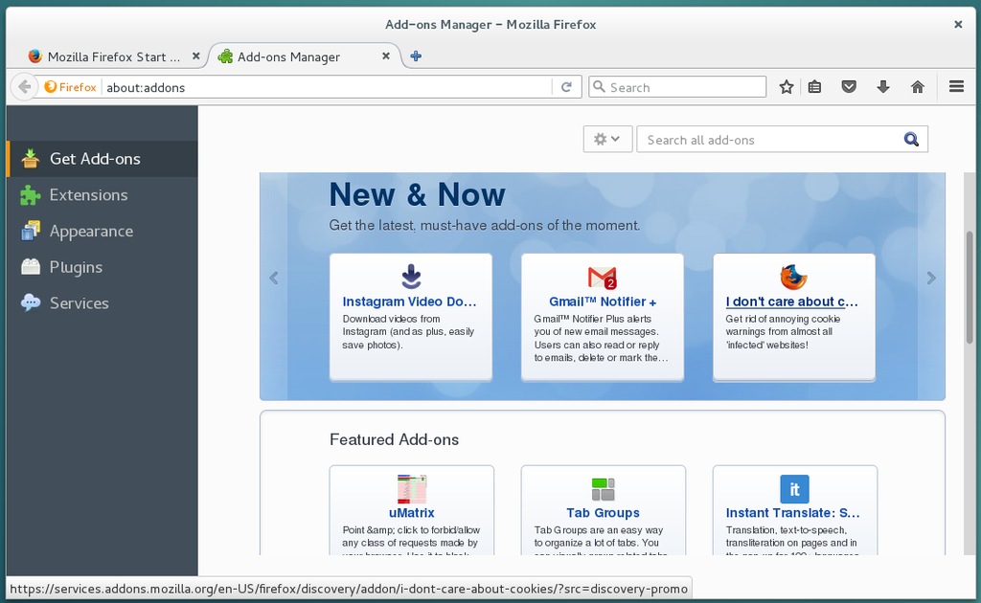This screenshot has height=603, width=981.
Task: Show bookmarks list icon in toolbar
Action: tap(814, 87)
